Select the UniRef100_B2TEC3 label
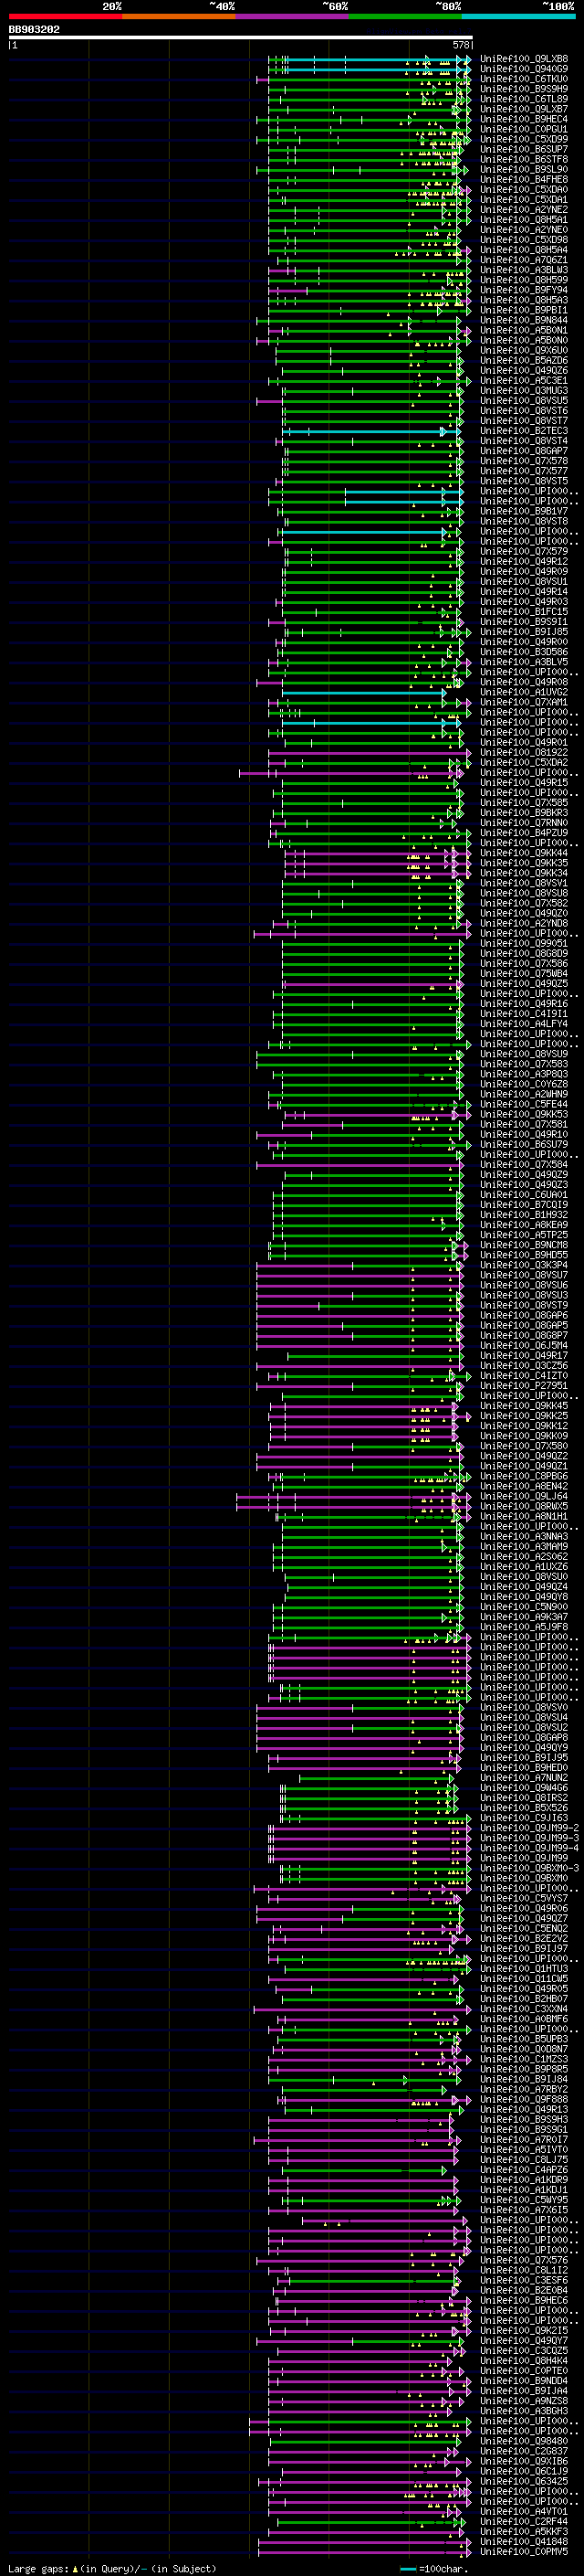Screen dimensions: 584x2576 (524, 431)
